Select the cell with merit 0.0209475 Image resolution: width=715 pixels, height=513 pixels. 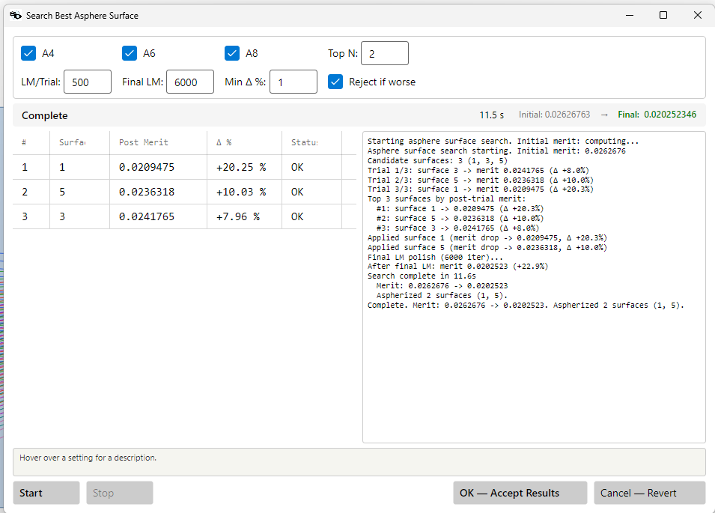point(158,167)
